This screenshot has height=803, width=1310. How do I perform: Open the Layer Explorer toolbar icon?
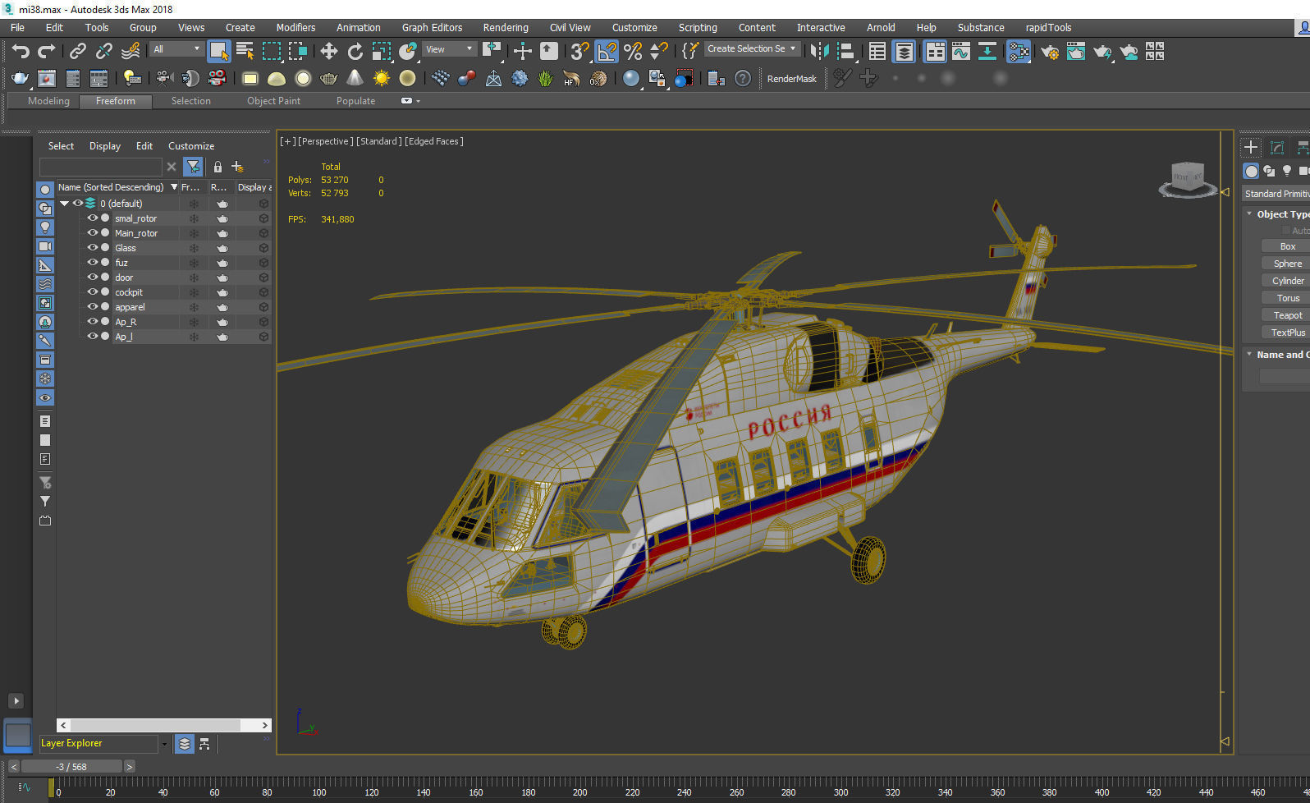click(x=904, y=52)
